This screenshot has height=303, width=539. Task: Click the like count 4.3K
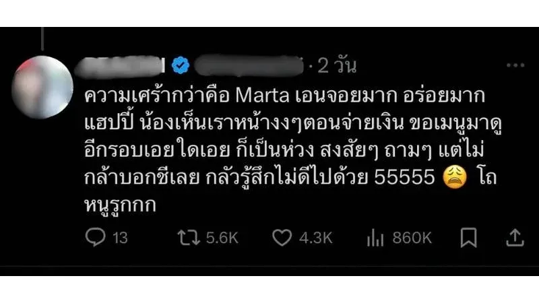pos(315,238)
